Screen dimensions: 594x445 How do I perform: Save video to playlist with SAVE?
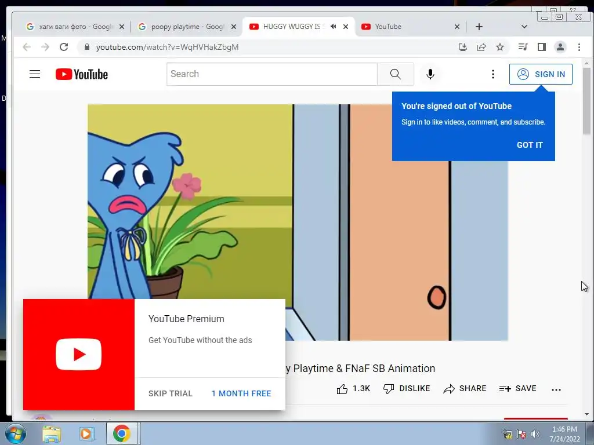pos(517,389)
